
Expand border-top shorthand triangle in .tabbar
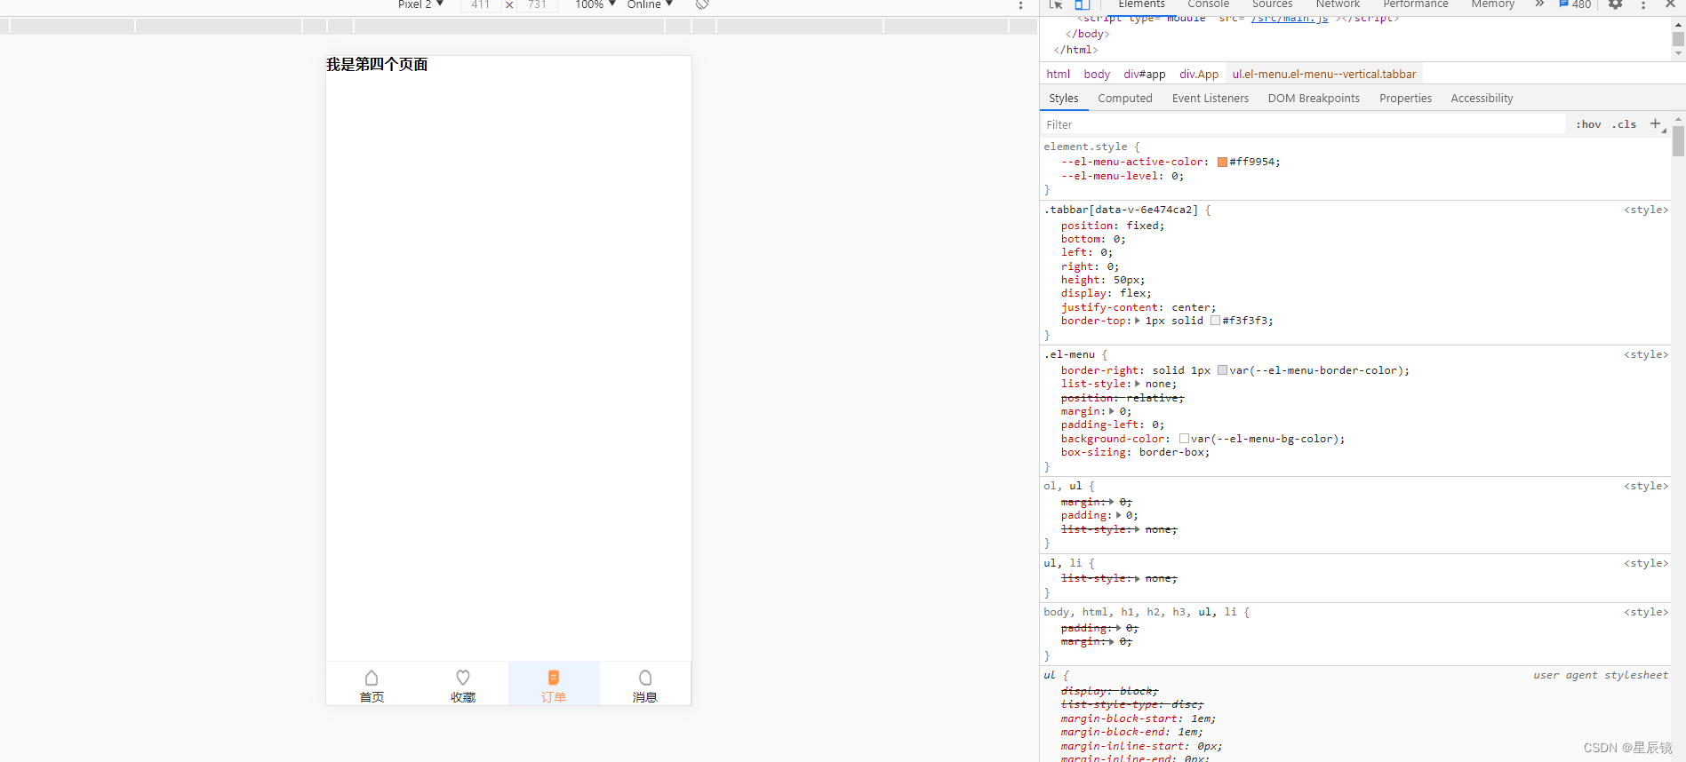coord(1138,321)
